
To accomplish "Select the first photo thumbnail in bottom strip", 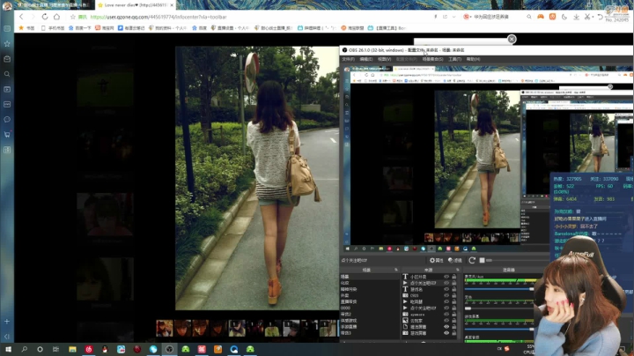I will coord(164,328).
